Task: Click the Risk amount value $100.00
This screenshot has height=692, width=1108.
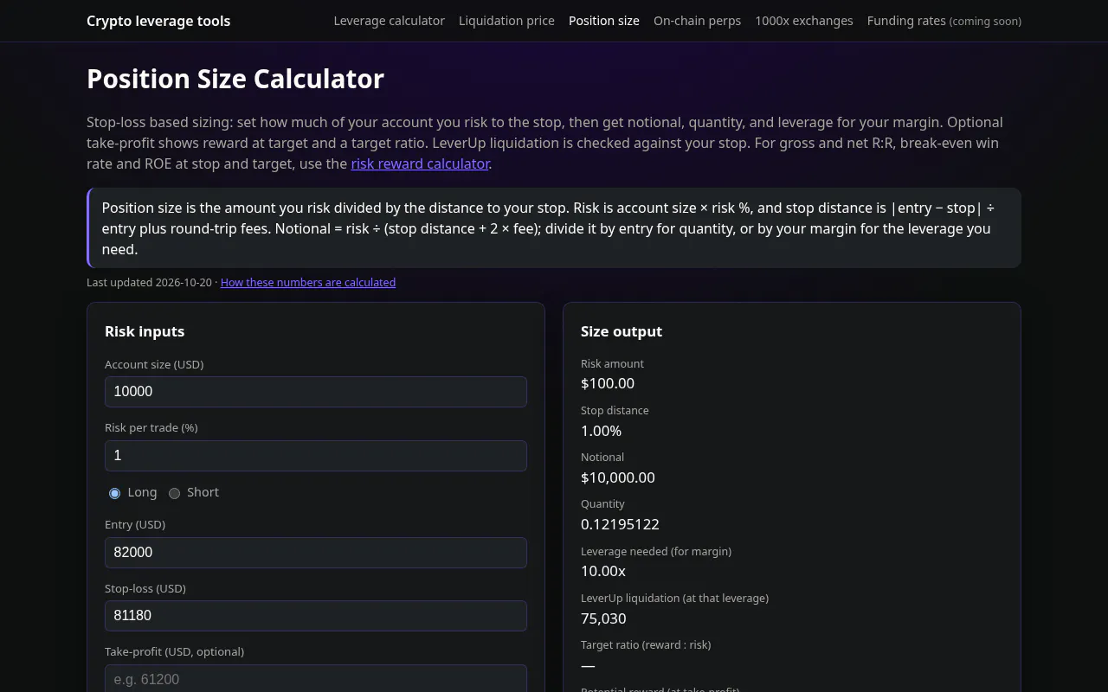Action: click(x=608, y=383)
